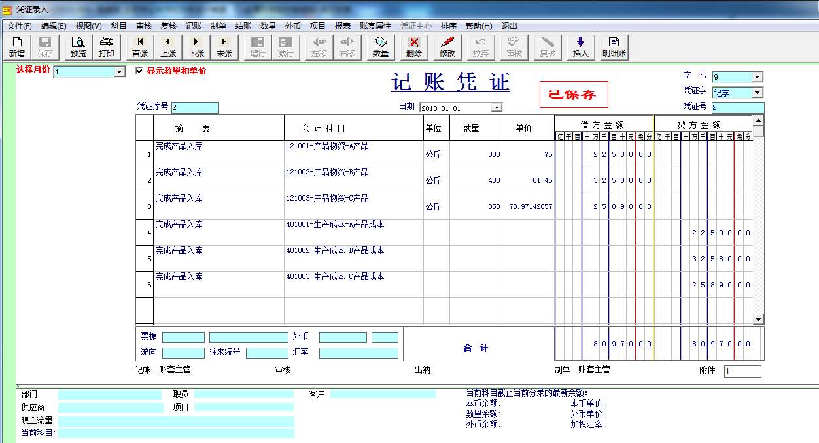The image size is (819, 443).
Task: Open the 审核 menu in menu bar
Action: click(144, 26)
